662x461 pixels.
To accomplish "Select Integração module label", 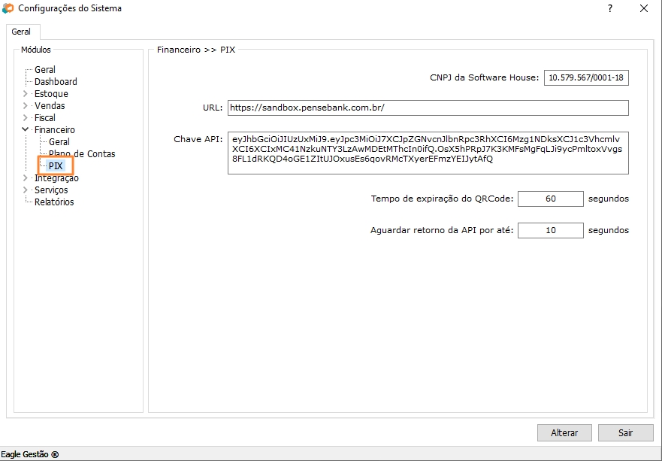I will tap(56, 178).
